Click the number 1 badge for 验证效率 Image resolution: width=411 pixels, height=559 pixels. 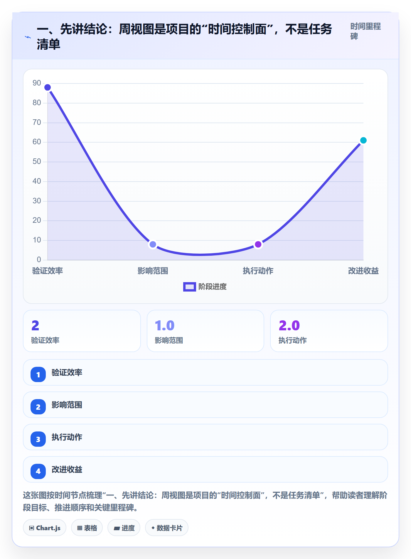(x=38, y=374)
